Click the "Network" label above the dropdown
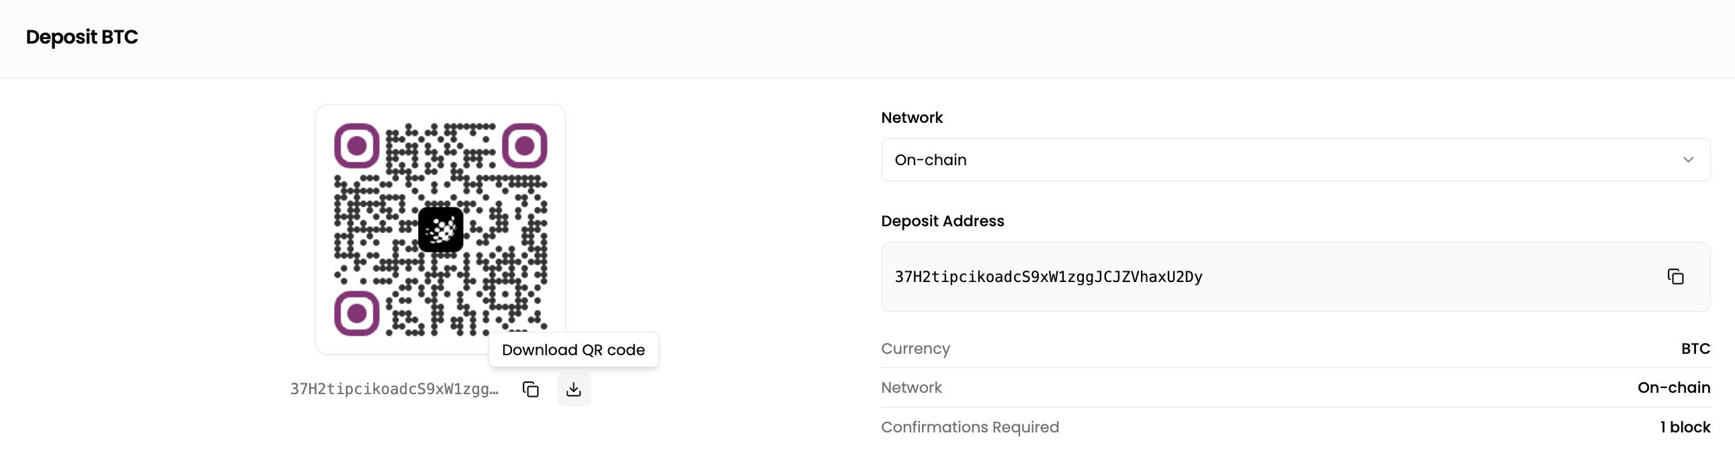Image resolution: width=1735 pixels, height=466 pixels. coord(912,118)
